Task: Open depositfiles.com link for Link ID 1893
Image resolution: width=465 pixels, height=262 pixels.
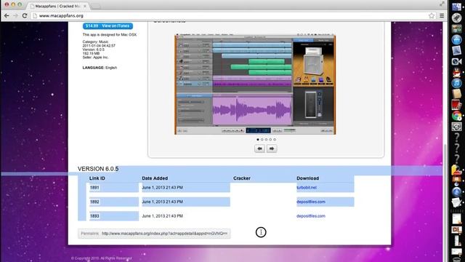Action: [311, 216]
